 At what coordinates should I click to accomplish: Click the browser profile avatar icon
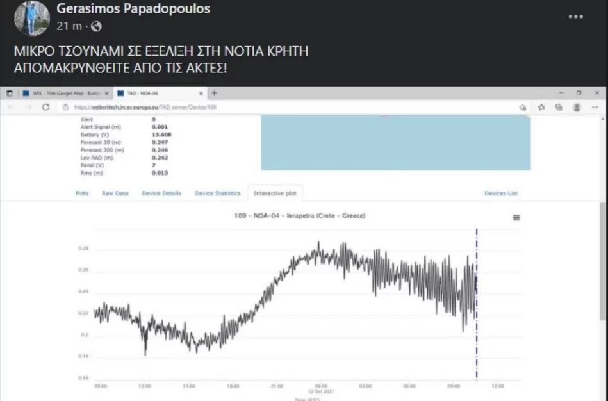(577, 107)
